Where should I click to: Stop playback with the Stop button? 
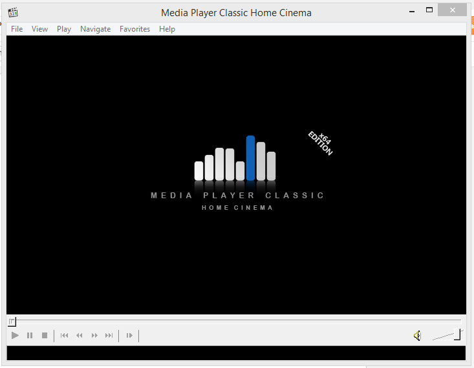pos(45,335)
